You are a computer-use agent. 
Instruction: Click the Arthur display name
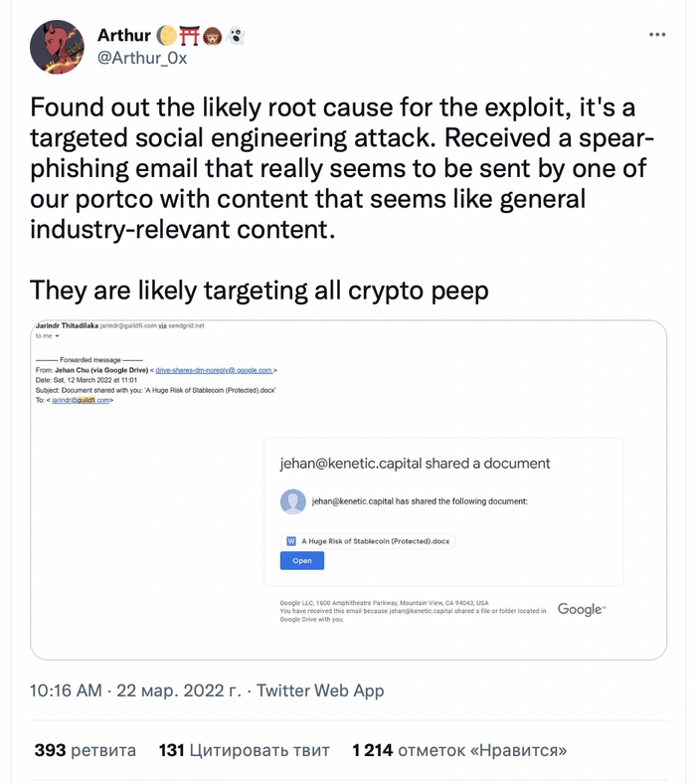123,36
